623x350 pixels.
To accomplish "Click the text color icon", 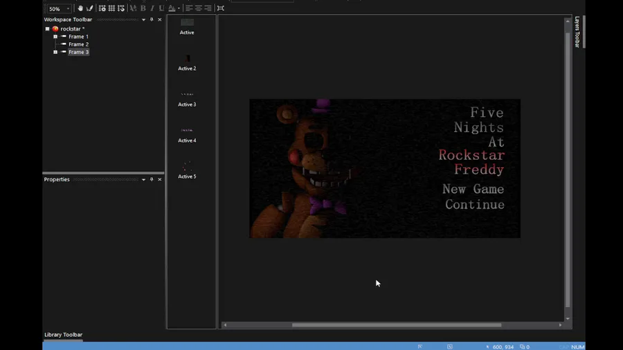I will click(172, 8).
